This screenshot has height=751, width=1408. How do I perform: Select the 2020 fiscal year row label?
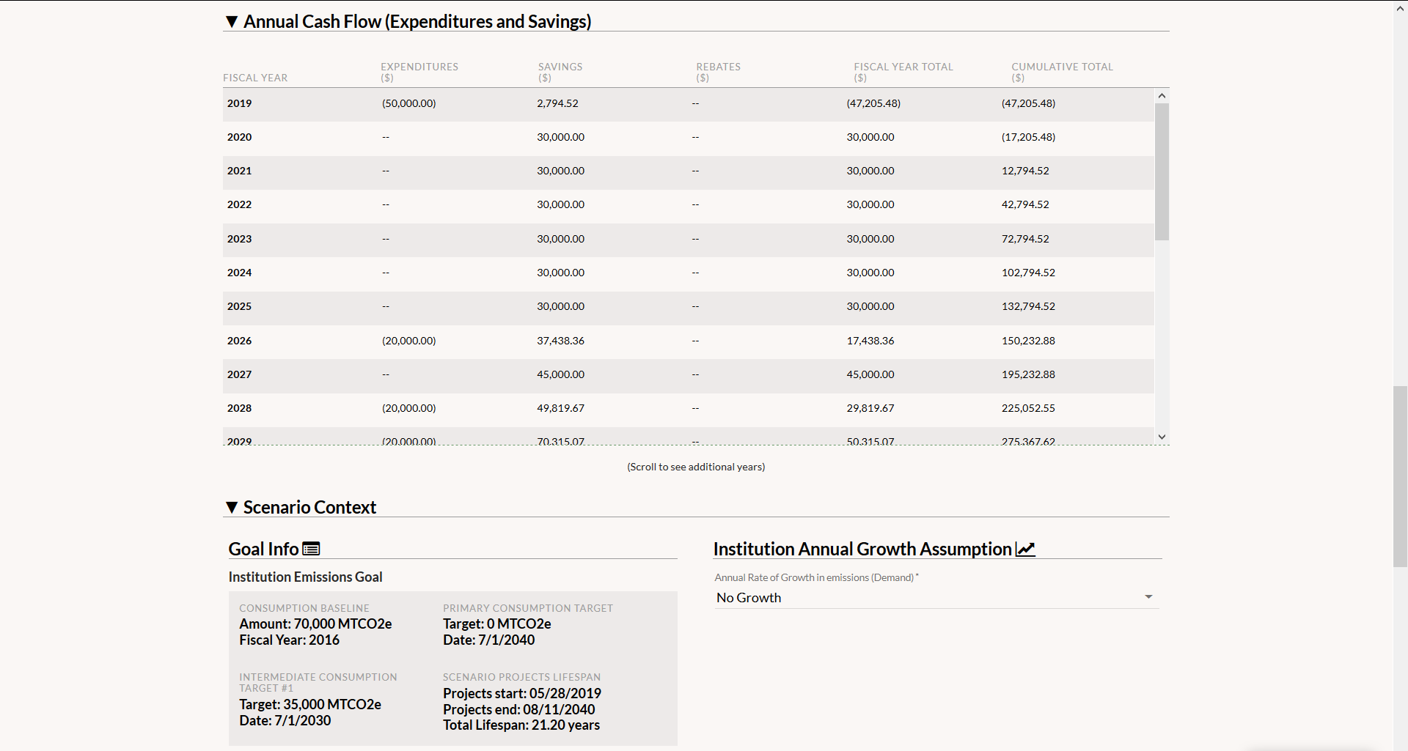(239, 137)
